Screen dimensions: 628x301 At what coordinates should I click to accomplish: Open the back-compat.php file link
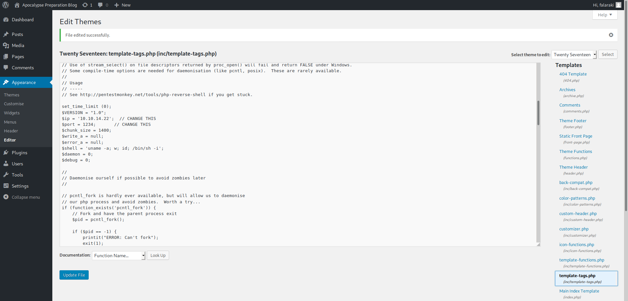click(576, 182)
